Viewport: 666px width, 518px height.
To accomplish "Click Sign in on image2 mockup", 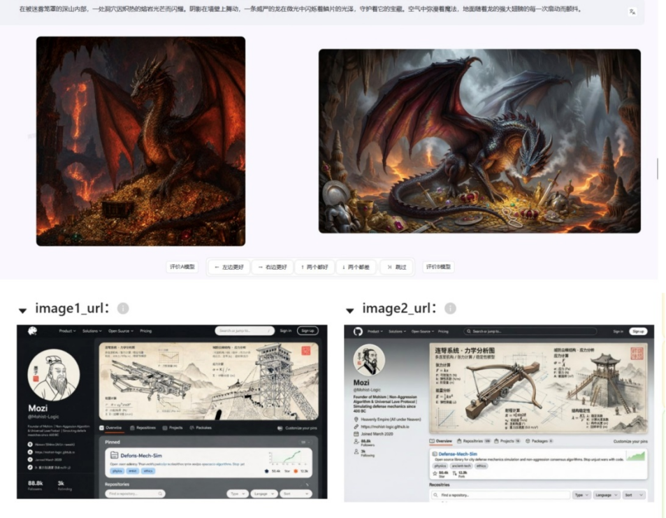I will 618,331.
